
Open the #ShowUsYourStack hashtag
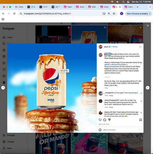coord(119,64)
